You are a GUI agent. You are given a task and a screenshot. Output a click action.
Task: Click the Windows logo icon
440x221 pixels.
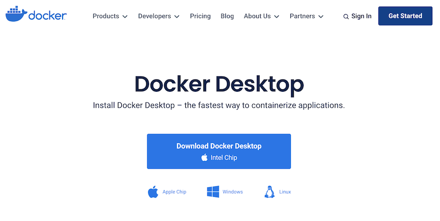tap(213, 192)
